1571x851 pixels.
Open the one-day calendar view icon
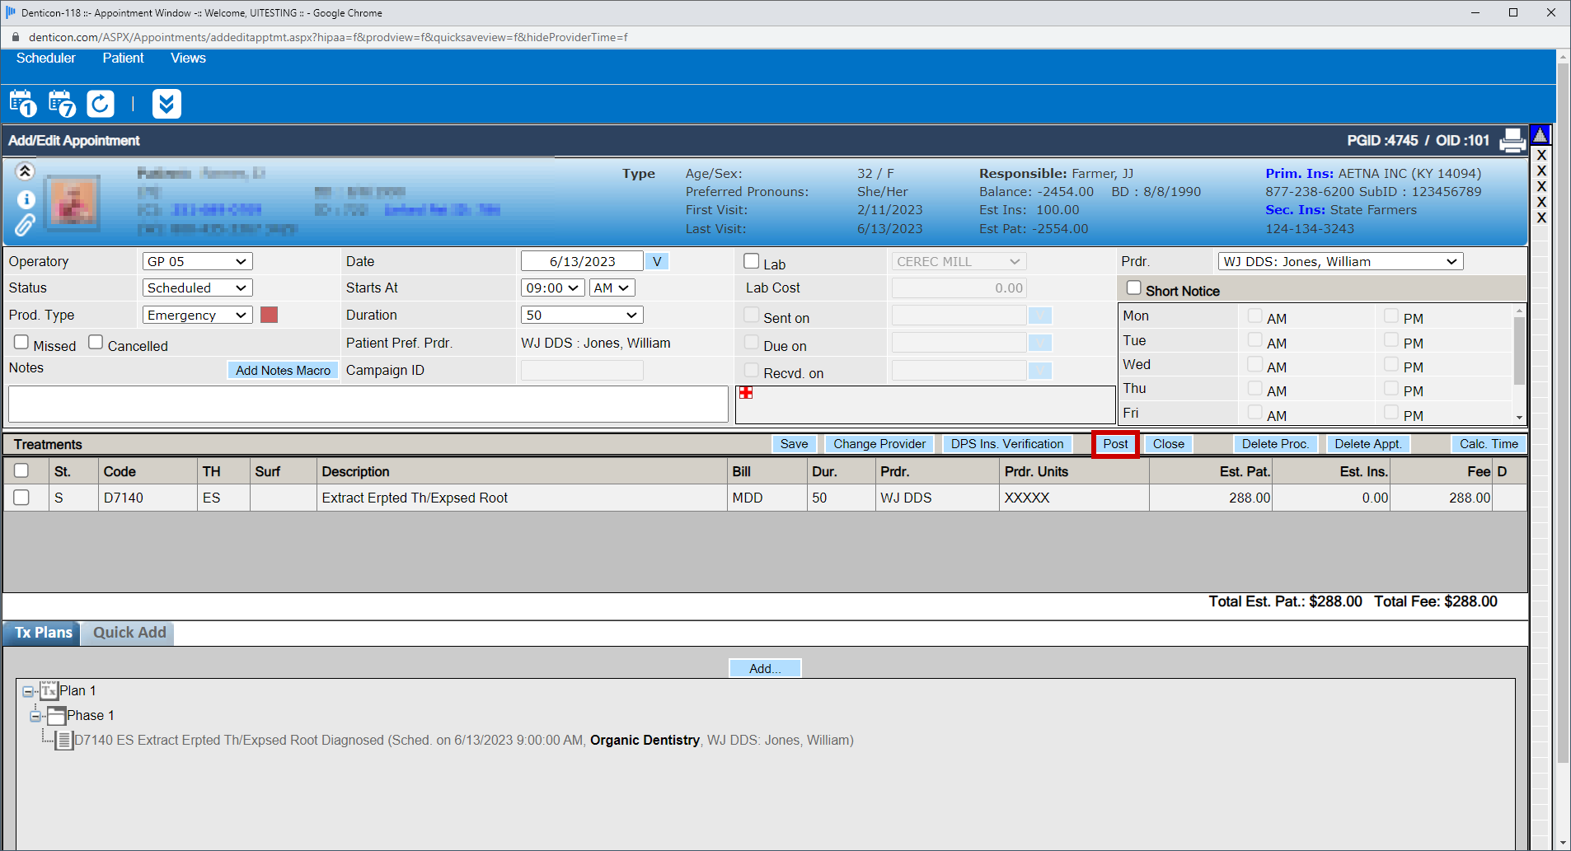[23, 104]
